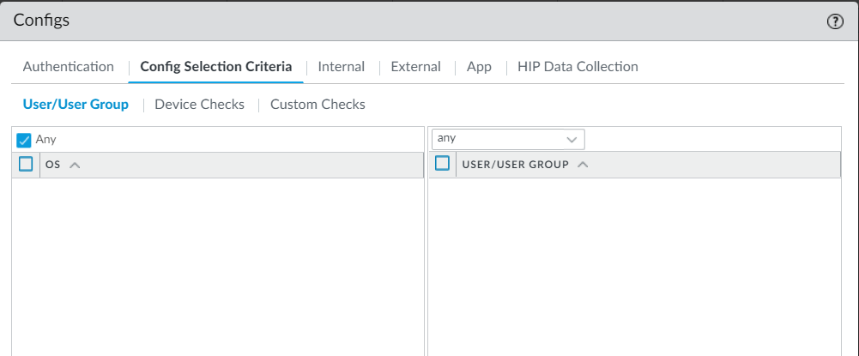Click the empty User/User Group list area
859x356 pixels.
634,266
